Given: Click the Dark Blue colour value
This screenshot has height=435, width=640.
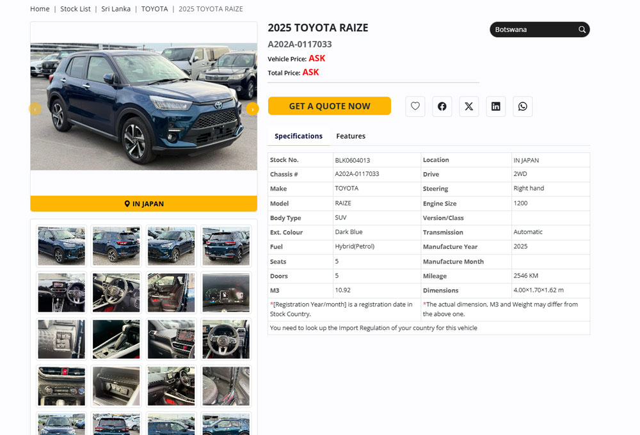Looking at the screenshot, I should [x=349, y=232].
